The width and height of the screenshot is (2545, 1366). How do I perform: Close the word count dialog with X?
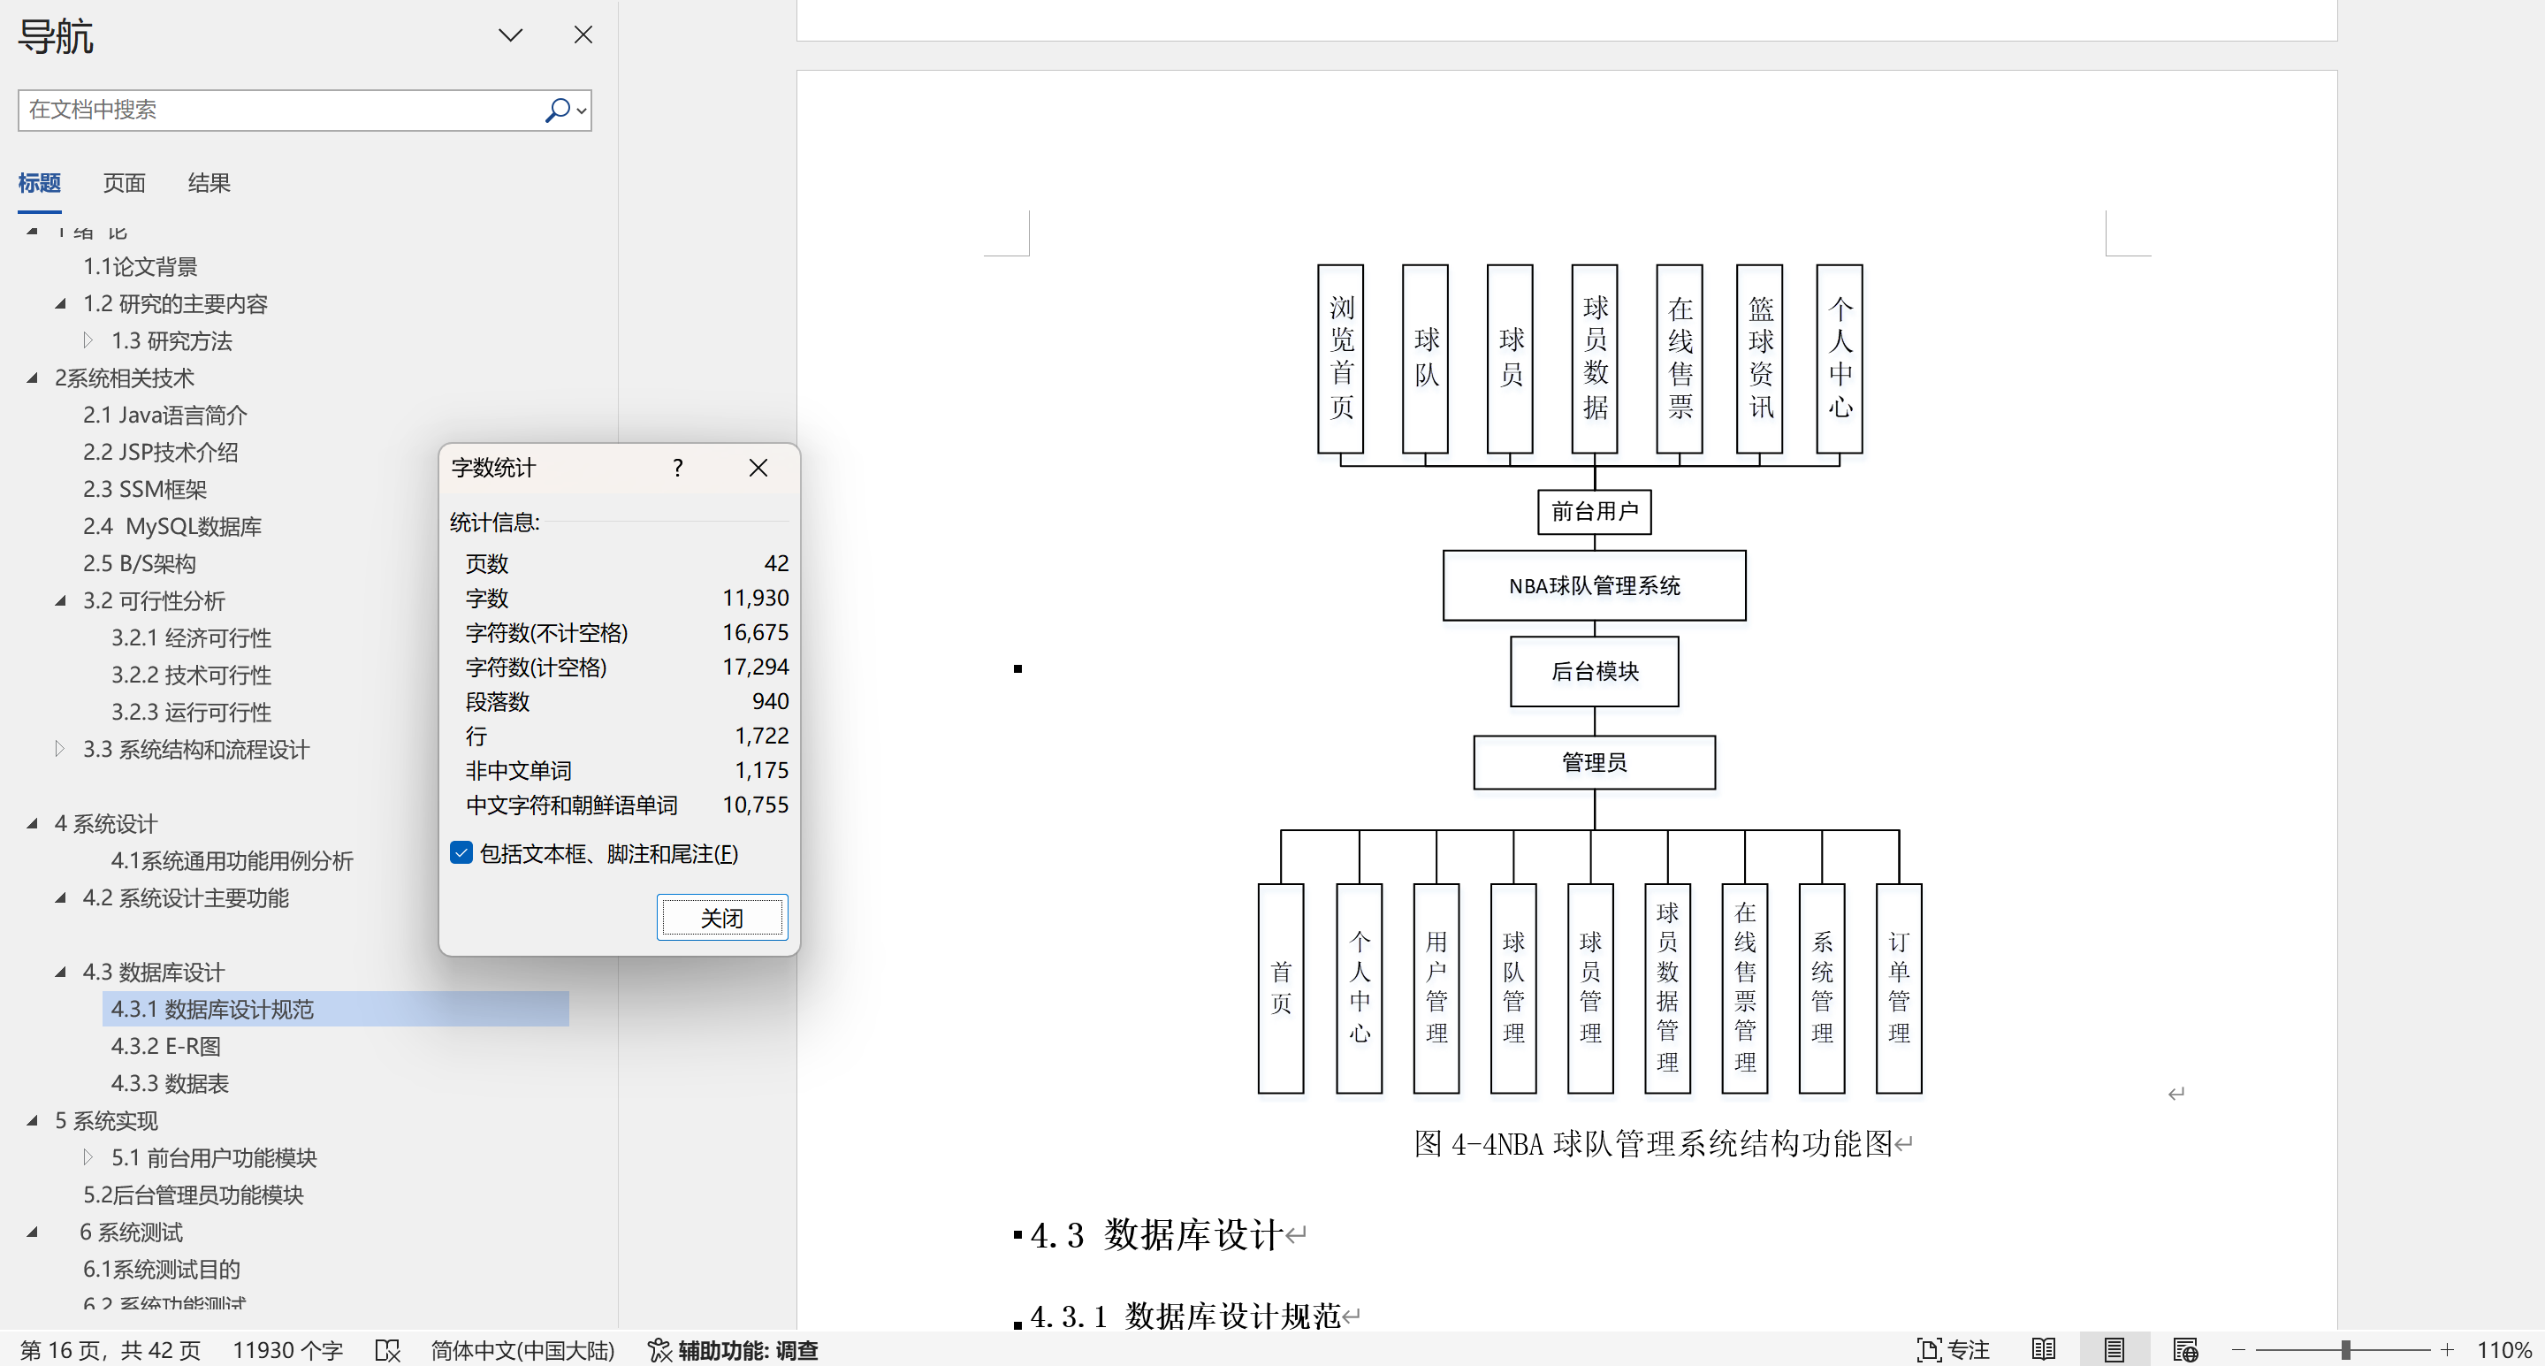coord(758,468)
